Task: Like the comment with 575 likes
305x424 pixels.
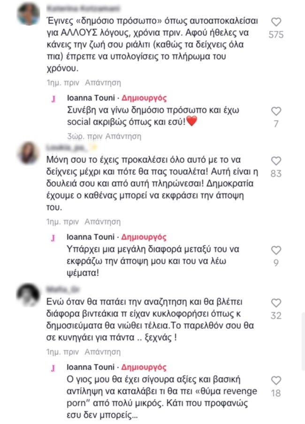Action: click(276, 22)
